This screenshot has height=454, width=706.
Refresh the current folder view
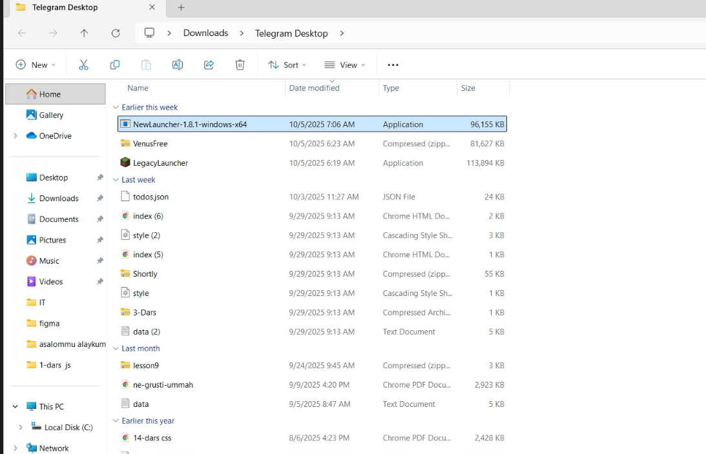116,33
